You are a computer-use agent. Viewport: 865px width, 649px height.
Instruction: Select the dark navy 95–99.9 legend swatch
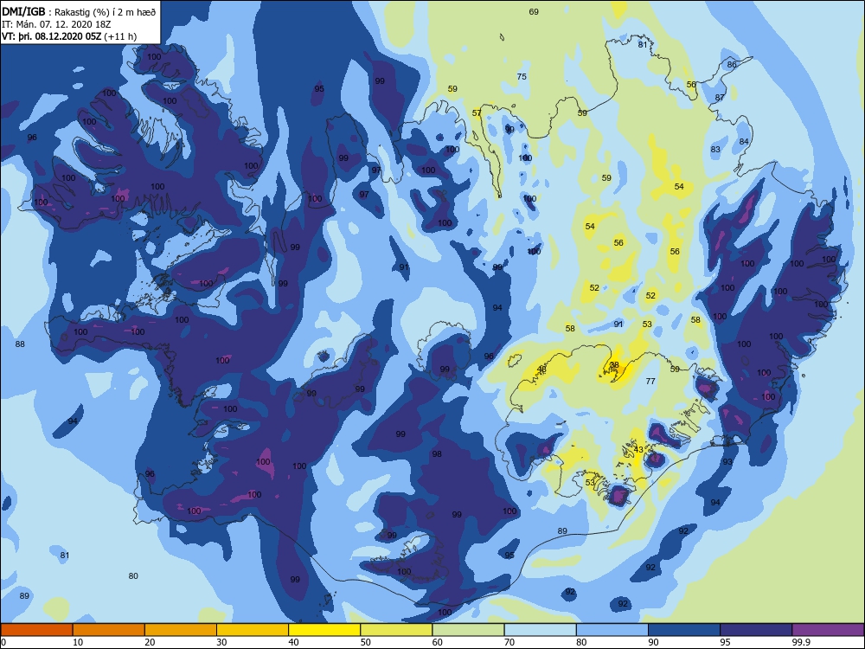(756, 630)
